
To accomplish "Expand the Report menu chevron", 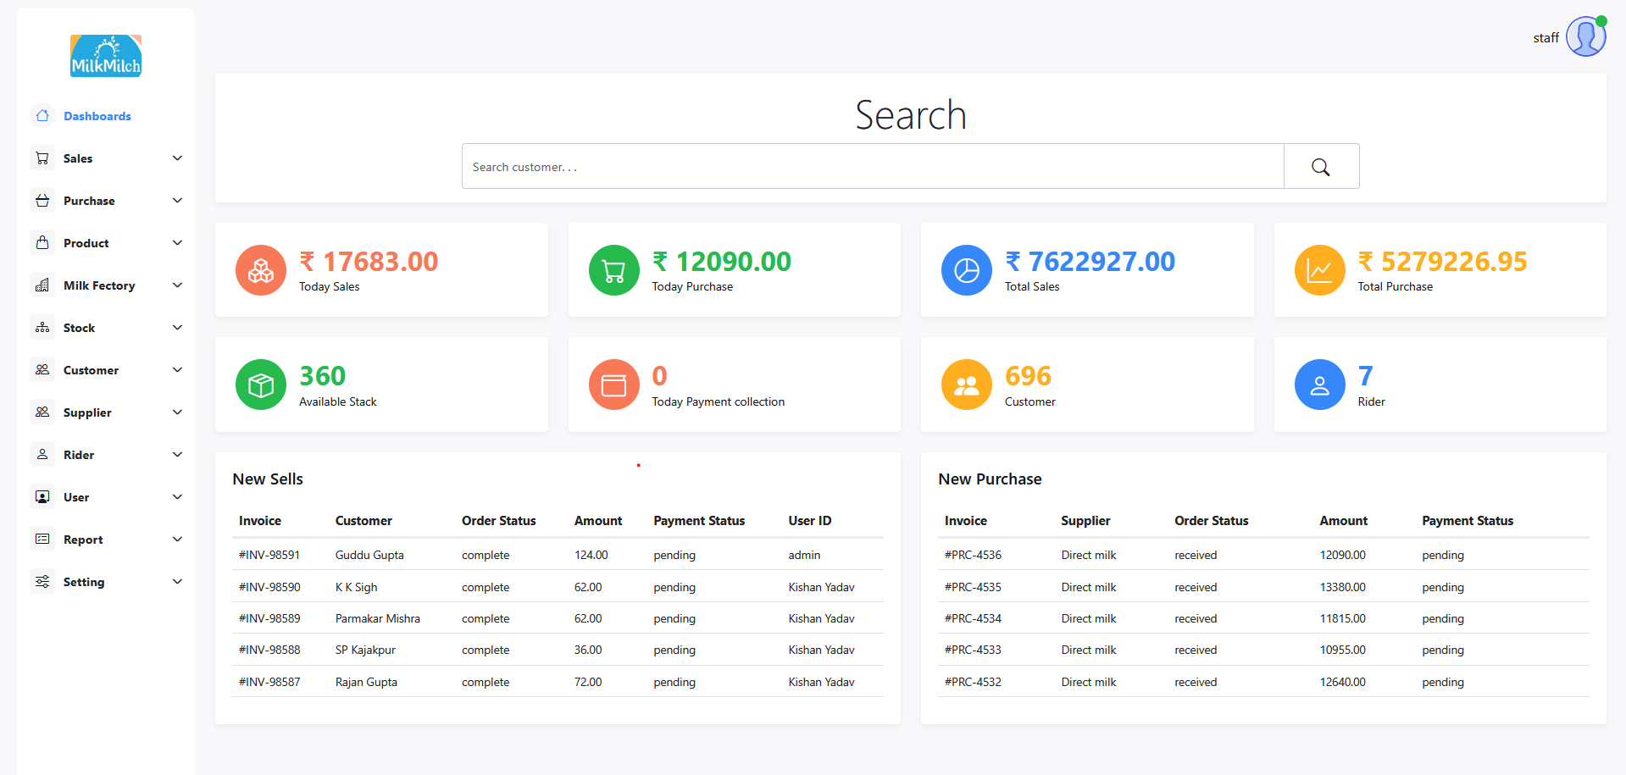I will click(177, 540).
